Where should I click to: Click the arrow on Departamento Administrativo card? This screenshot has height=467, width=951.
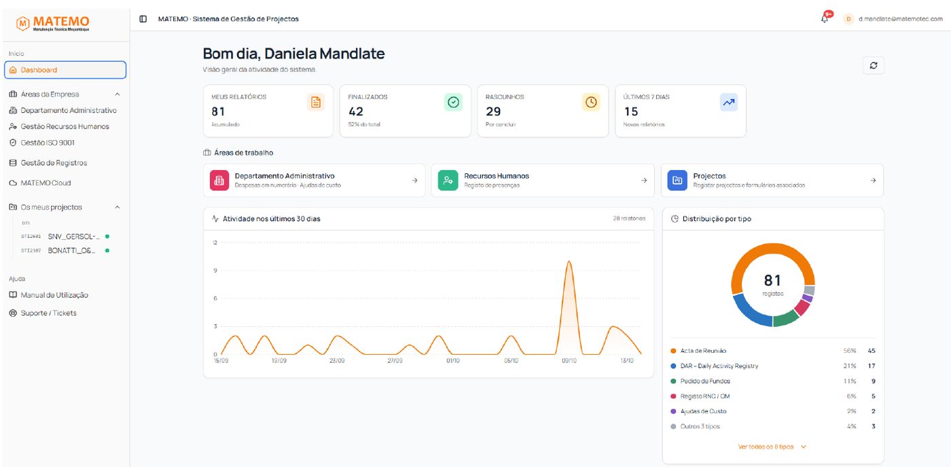414,180
